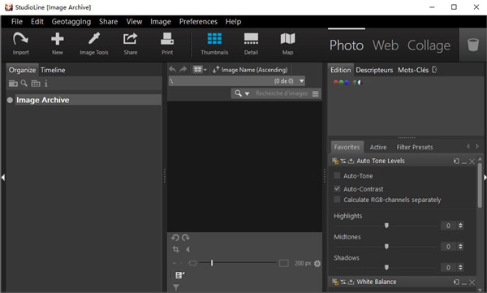Image resolution: width=487 pixels, height=293 pixels.
Task: Click the rotate right icon
Action: pos(185,238)
